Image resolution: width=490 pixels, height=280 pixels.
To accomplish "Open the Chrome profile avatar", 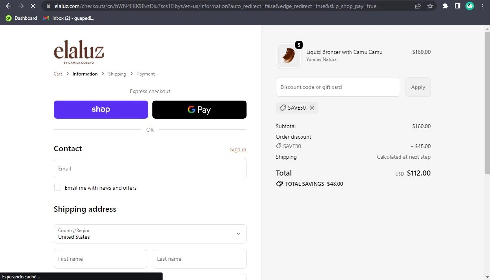I will pos(470,6).
